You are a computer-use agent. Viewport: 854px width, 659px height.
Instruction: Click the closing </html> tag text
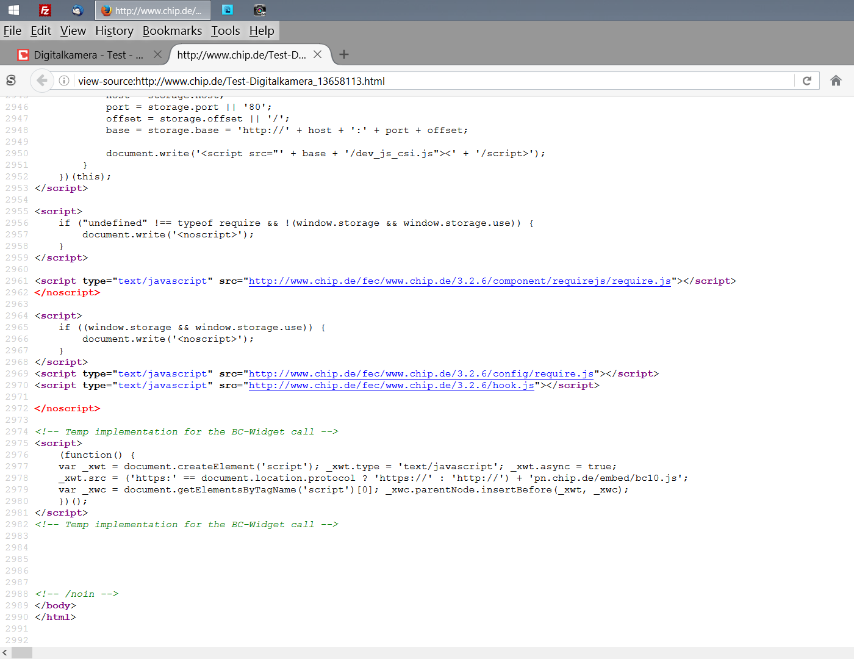click(56, 617)
